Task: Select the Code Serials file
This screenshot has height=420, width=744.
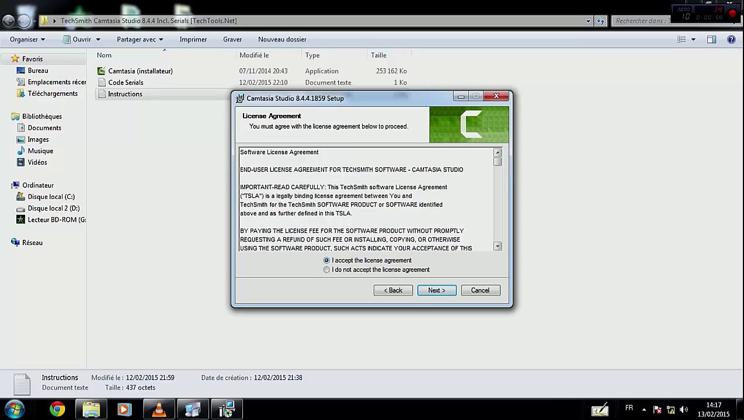Action: point(126,82)
